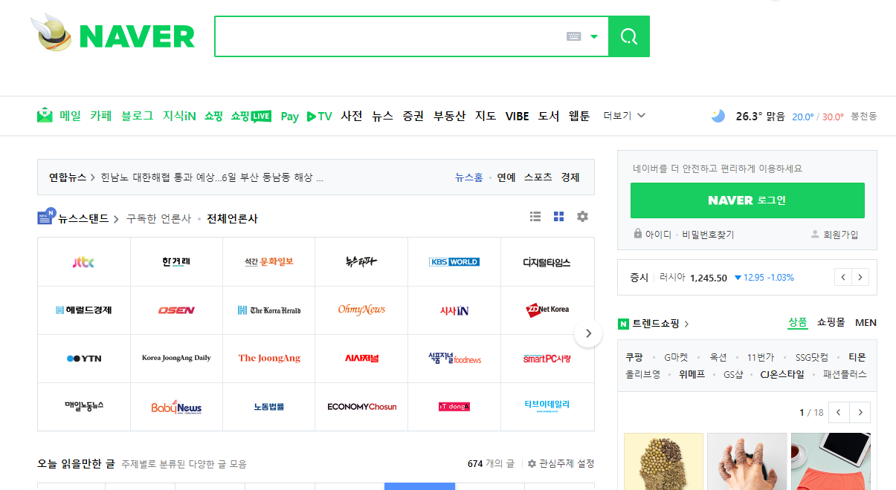This screenshot has height=490, width=896.
Task: Open the grains product thumbnail
Action: [x=663, y=461]
